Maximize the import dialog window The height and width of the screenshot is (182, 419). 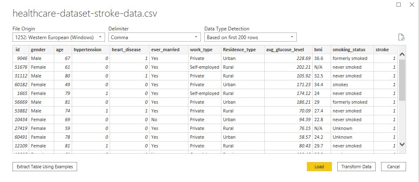coord(399,4)
